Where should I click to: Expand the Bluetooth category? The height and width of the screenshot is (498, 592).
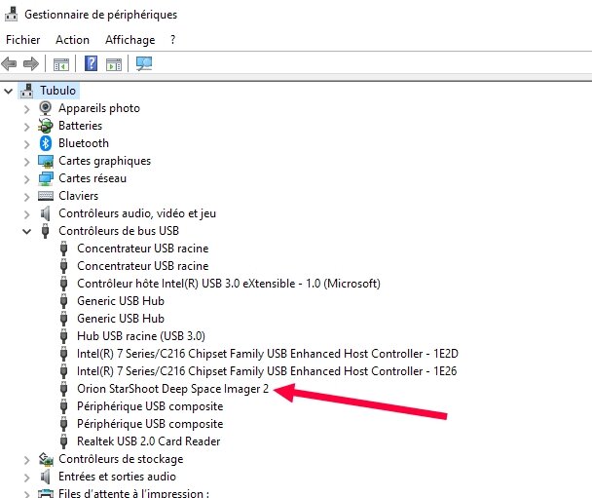click(26, 144)
